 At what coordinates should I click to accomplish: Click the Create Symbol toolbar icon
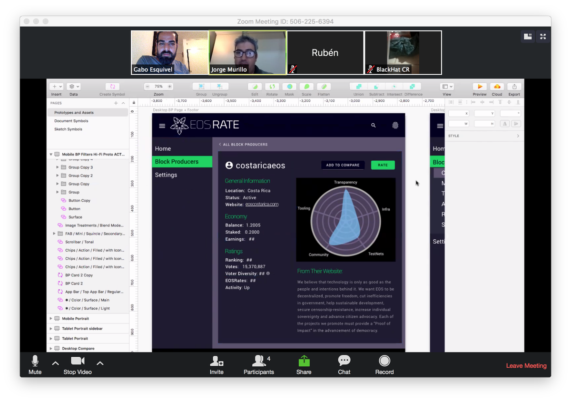tap(112, 87)
